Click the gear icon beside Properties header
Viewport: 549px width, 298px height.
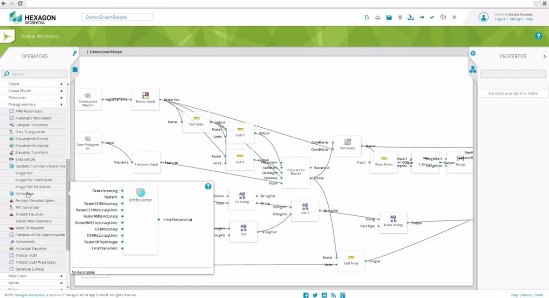pos(473,53)
